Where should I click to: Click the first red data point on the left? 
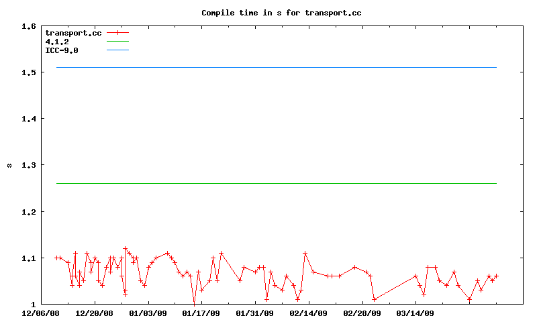pos(56,258)
